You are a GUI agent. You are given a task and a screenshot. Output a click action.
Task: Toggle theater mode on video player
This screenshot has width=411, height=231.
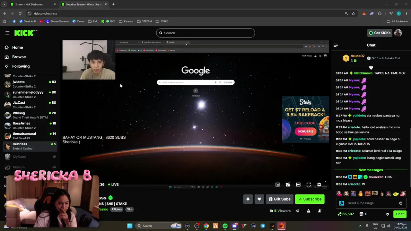tap(298, 184)
